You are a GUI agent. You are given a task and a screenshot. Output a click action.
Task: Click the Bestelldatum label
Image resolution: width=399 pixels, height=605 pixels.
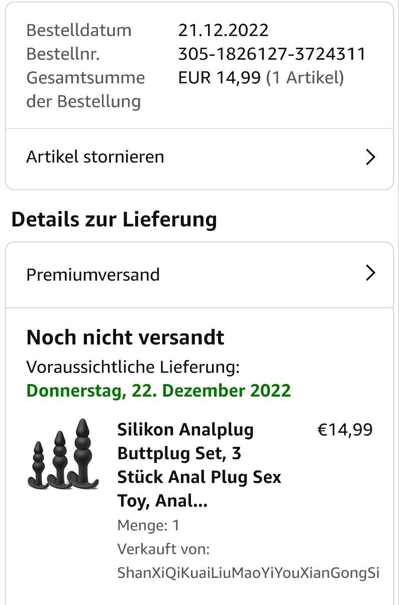click(x=78, y=30)
